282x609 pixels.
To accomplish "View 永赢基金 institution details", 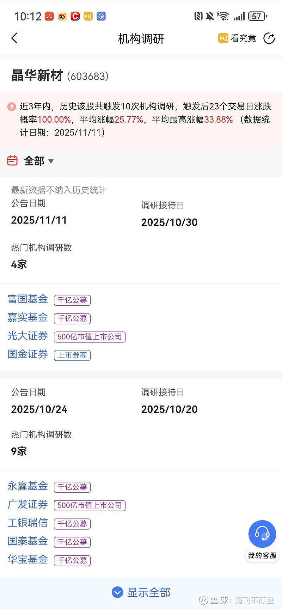I will coord(28,486).
